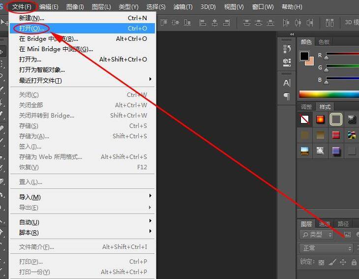Click the no-style (None) style icon
Screen dimensions: 359x279
coord(305,119)
